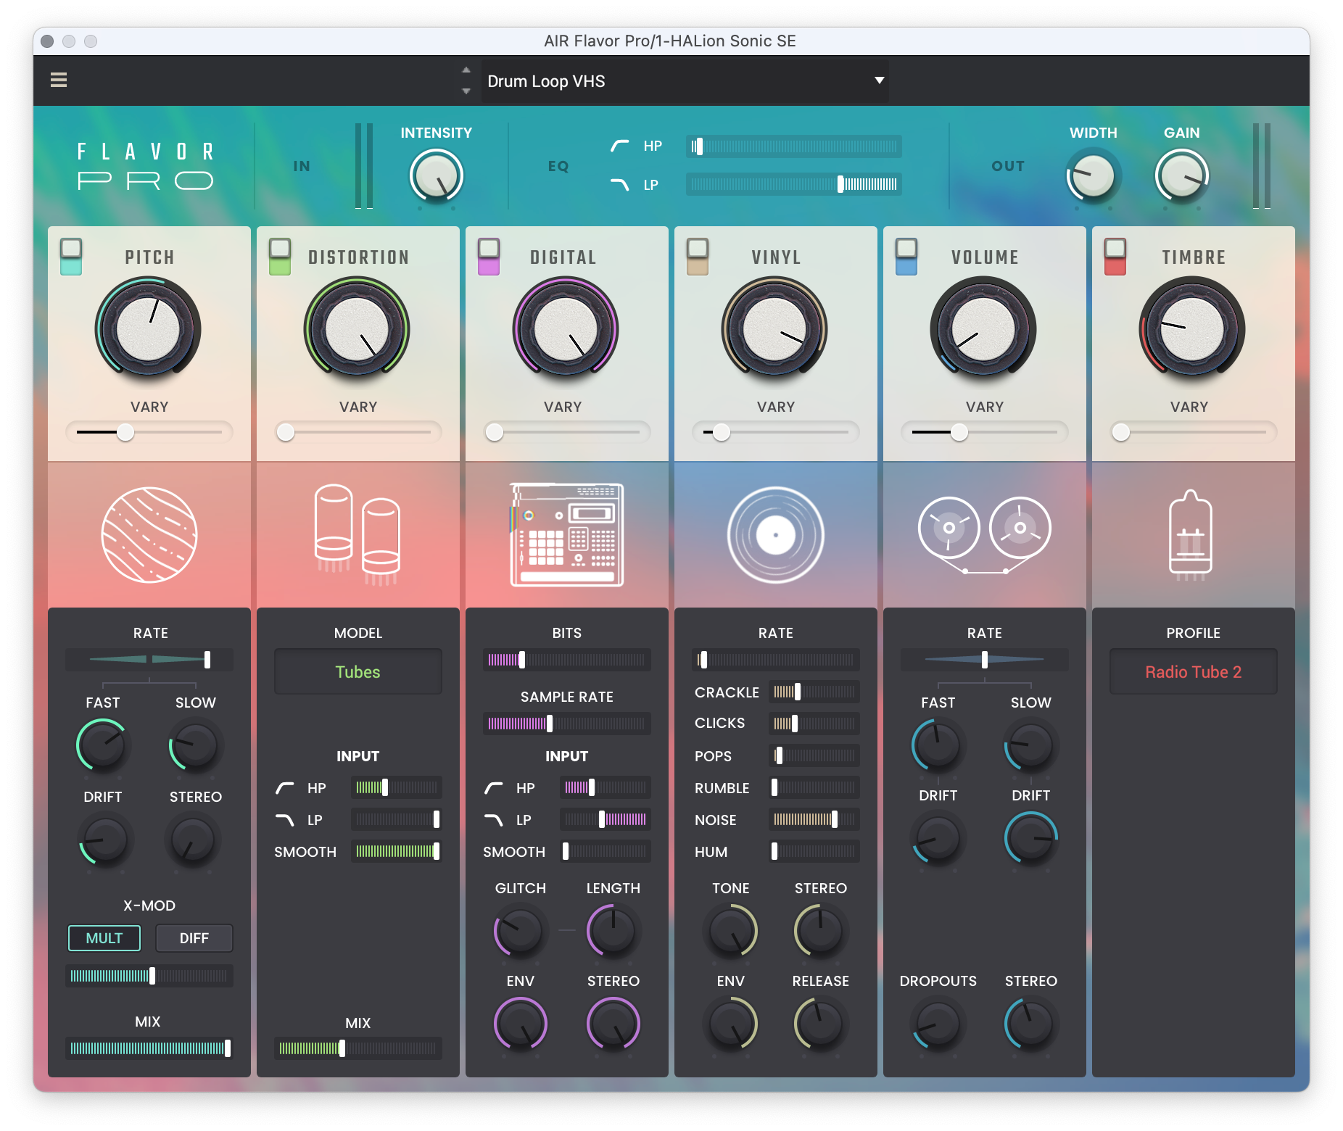Click the Distortion Mix slider

pos(358,1048)
